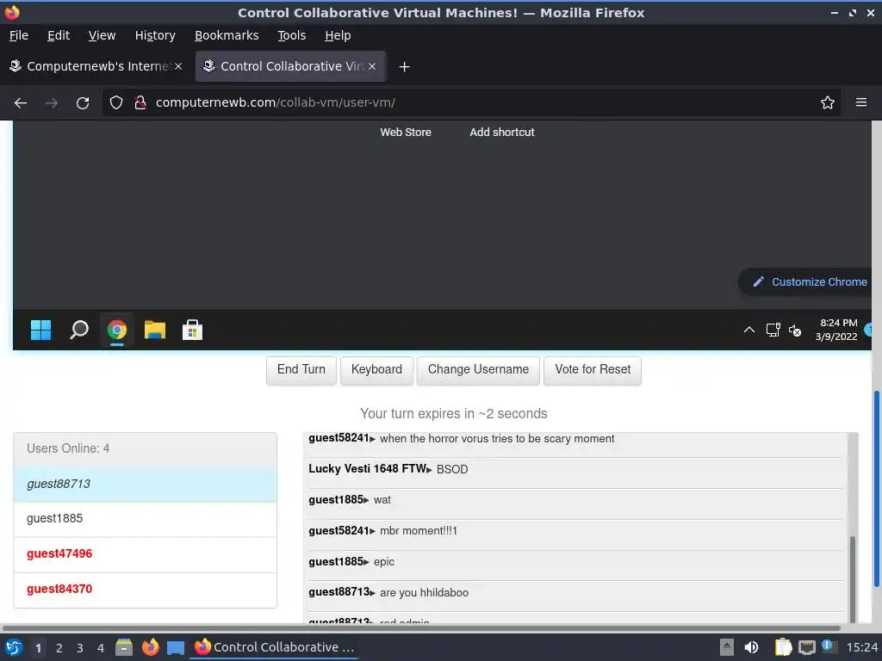Click the chat message 'mbr moment!!!1'
882x661 pixels.
point(419,531)
